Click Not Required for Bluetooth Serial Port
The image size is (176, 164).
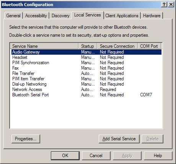(112, 95)
